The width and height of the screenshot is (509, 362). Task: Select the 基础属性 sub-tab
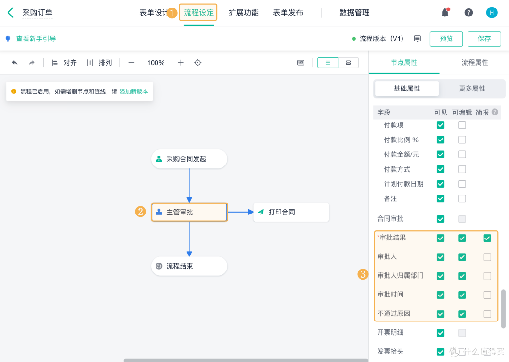[407, 88]
